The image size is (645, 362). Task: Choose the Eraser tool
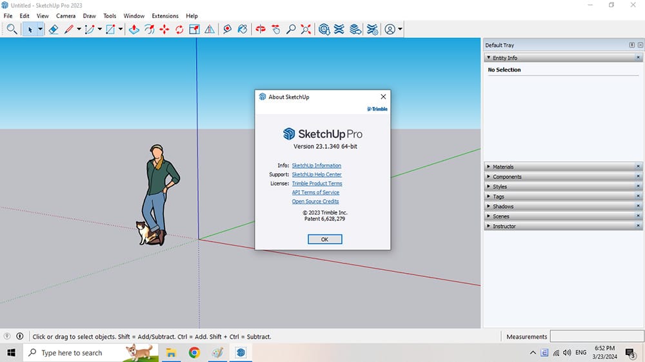[54, 29]
